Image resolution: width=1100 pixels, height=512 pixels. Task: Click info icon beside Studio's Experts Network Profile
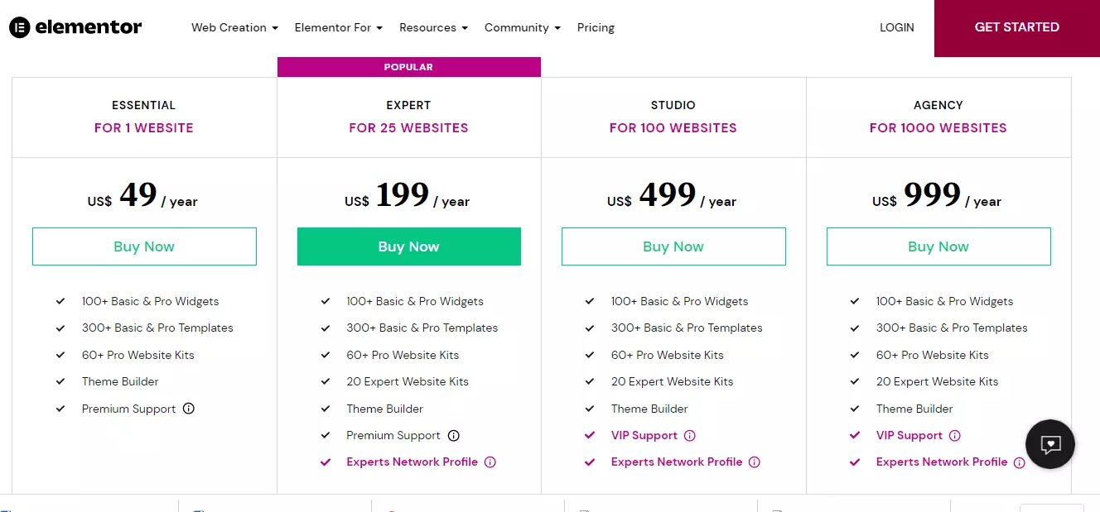pos(755,462)
